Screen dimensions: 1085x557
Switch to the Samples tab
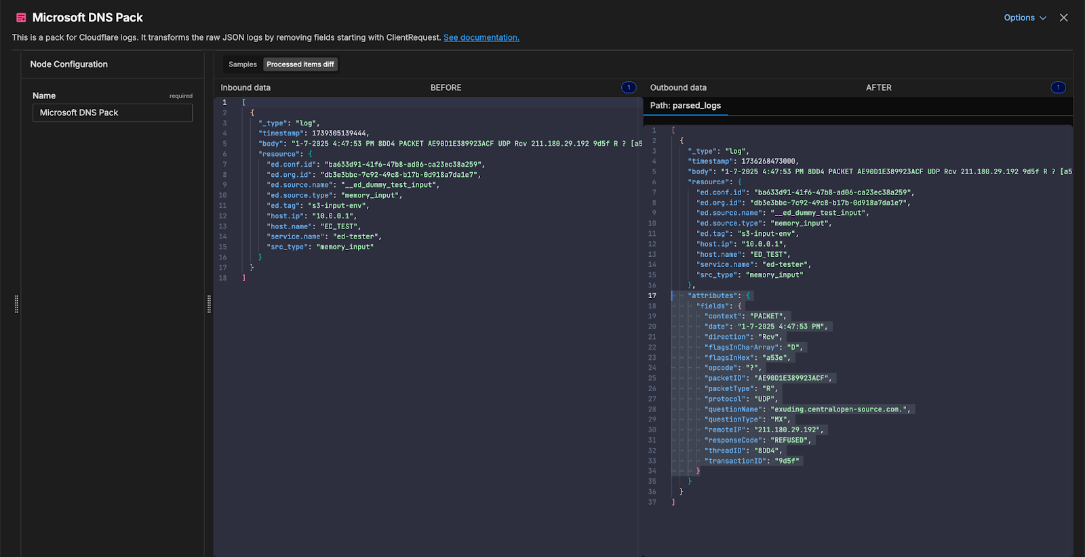[242, 64]
